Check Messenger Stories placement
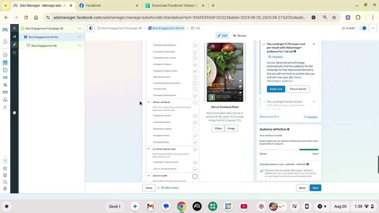This screenshot has height=213, width=379. pyautogui.click(x=195, y=129)
